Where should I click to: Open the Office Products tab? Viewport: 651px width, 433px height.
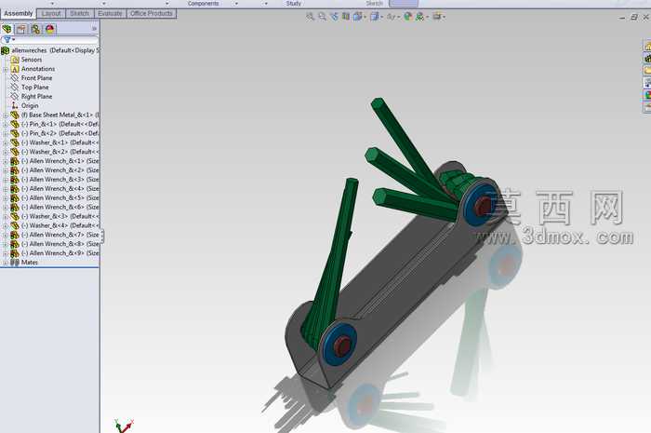(x=151, y=14)
